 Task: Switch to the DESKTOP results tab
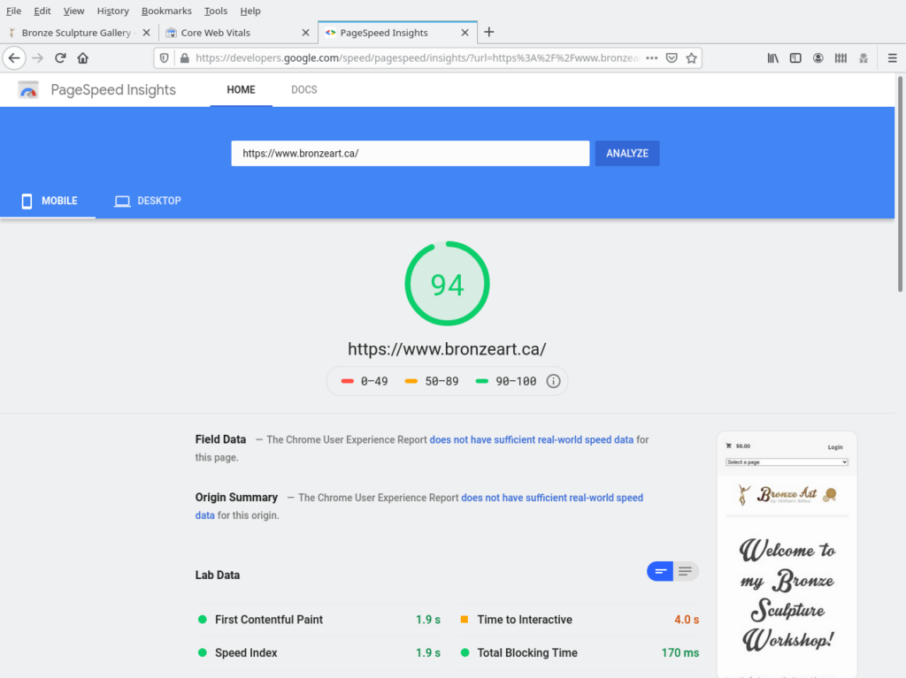point(148,201)
